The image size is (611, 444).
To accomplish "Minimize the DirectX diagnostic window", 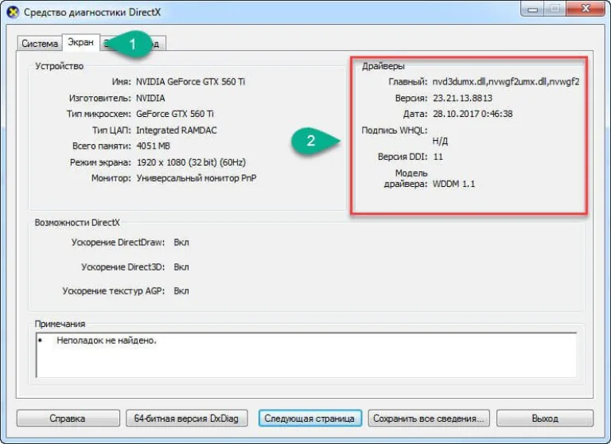I will click(532, 9).
